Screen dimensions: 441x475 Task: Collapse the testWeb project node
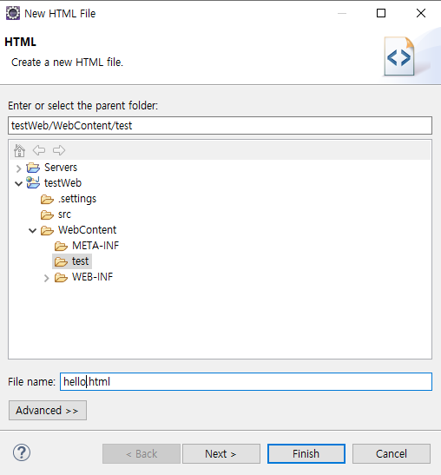[x=19, y=183]
